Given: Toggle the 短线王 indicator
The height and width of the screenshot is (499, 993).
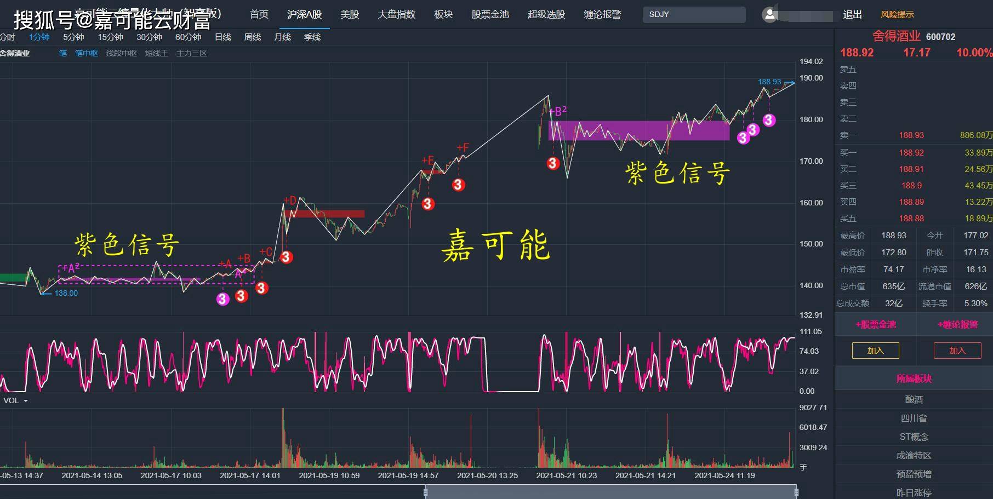Looking at the screenshot, I should (156, 53).
